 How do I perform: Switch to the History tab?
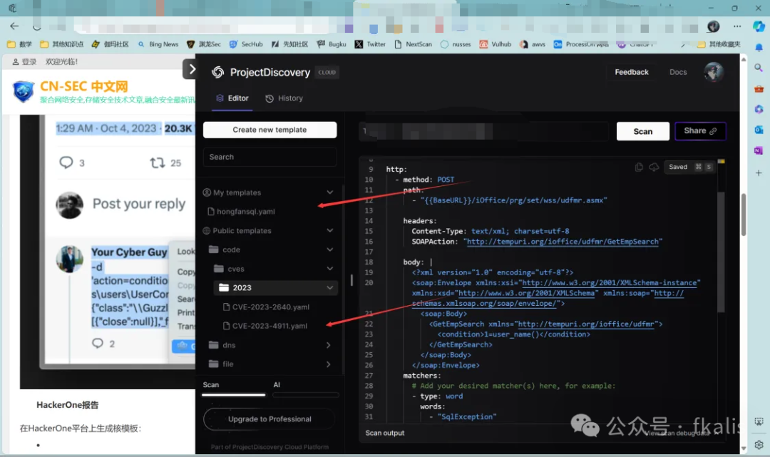[x=284, y=98]
